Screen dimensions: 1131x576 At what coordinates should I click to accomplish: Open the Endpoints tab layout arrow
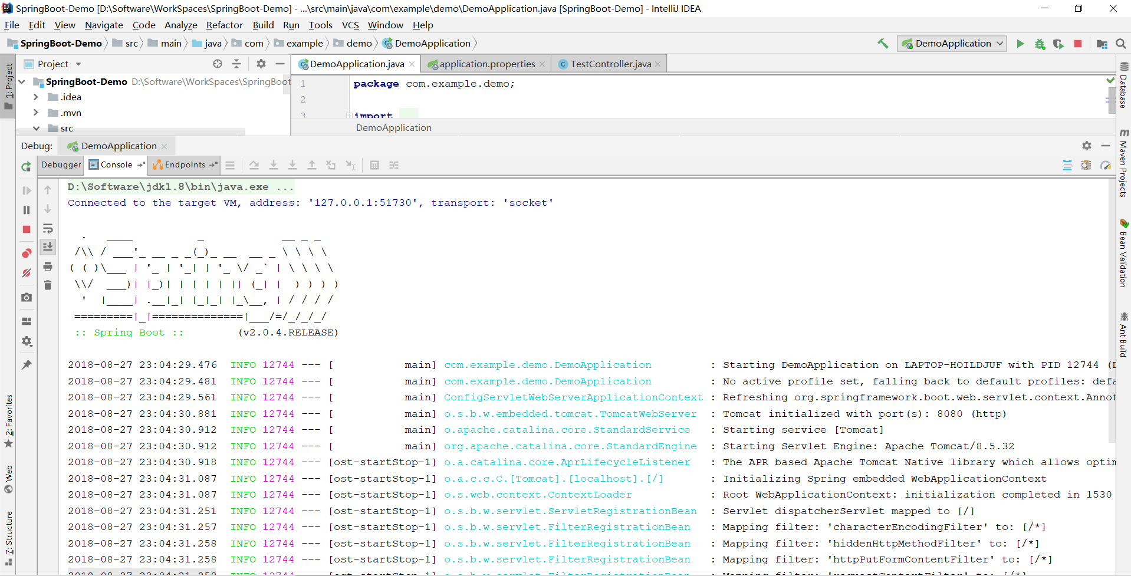(x=213, y=165)
